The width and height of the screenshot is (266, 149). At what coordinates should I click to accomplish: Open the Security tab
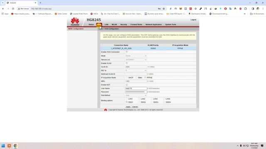click(124, 24)
